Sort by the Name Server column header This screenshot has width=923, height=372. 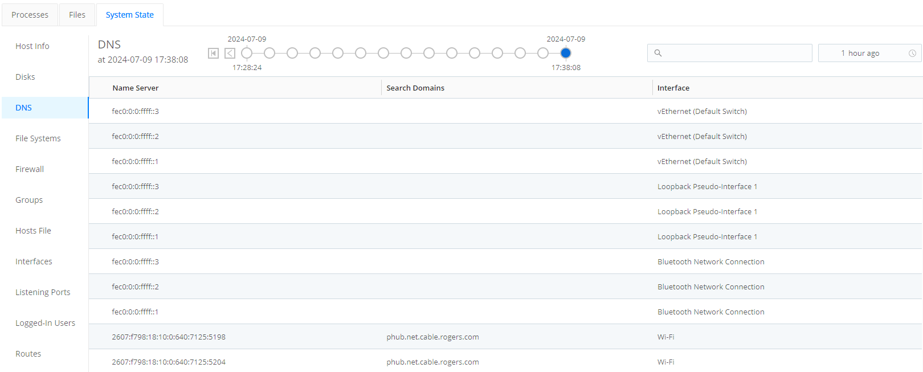[x=136, y=88]
